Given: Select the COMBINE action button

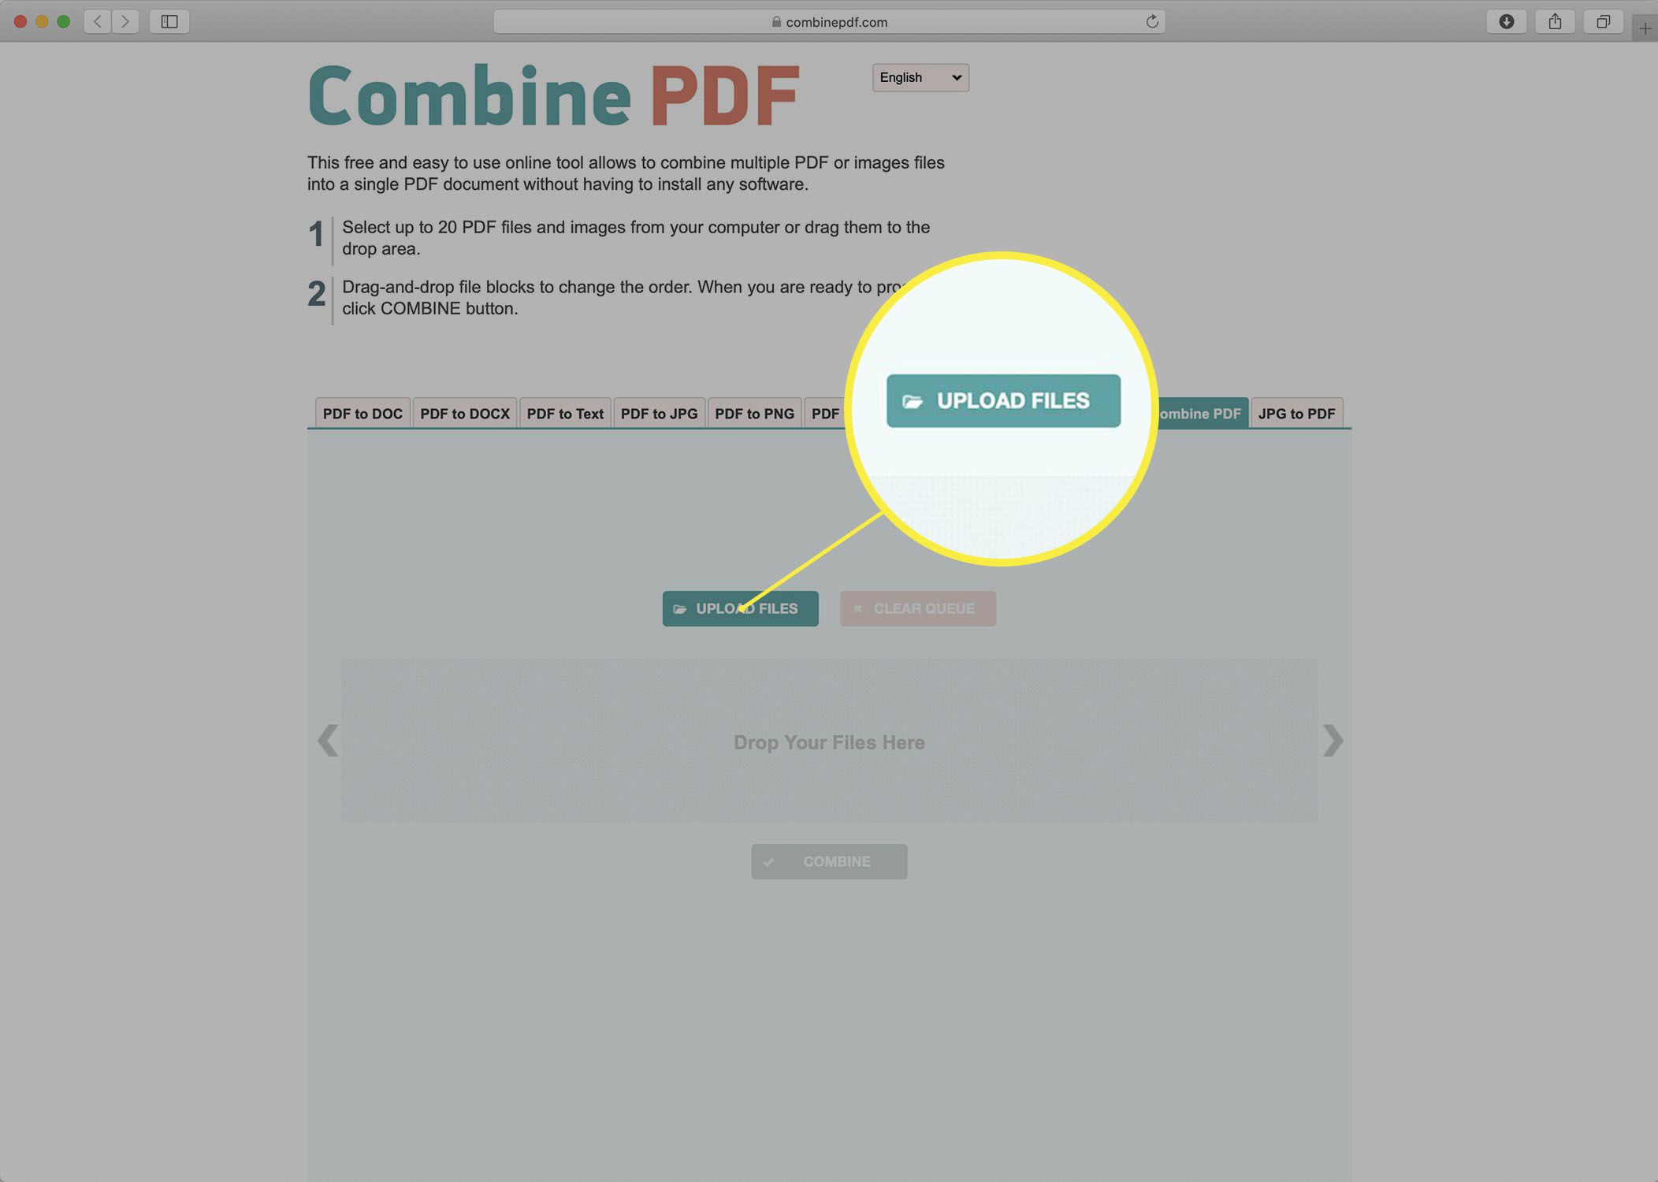Looking at the screenshot, I should click(827, 861).
